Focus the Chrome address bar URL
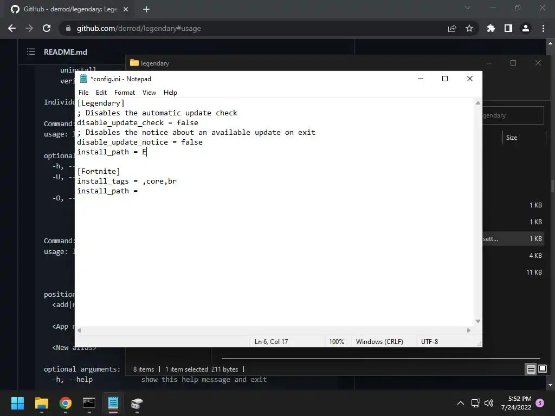 139,28
